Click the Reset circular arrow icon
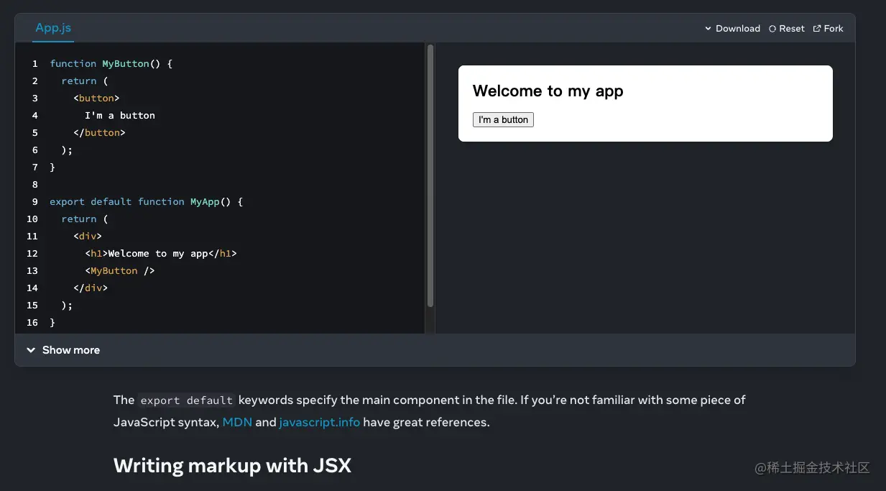 point(772,29)
